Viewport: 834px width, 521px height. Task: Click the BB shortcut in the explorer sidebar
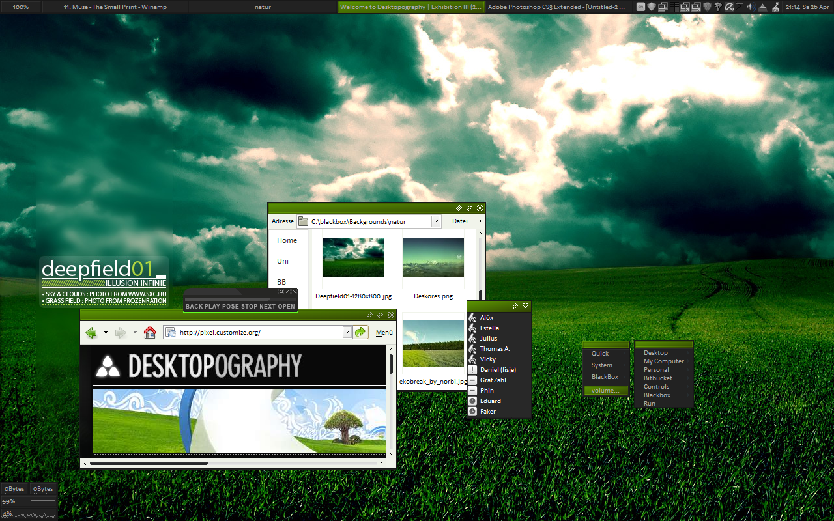click(x=281, y=282)
